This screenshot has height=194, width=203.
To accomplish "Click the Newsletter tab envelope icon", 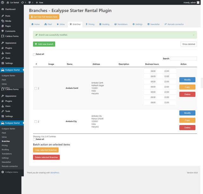I will [x=148, y=24].
